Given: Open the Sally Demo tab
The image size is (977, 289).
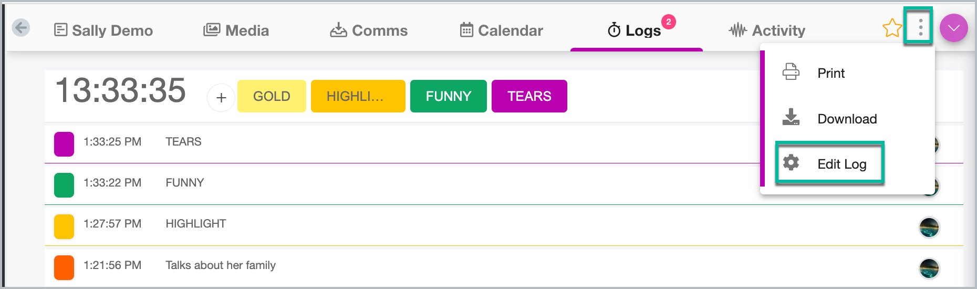Looking at the screenshot, I should tap(103, 30).
